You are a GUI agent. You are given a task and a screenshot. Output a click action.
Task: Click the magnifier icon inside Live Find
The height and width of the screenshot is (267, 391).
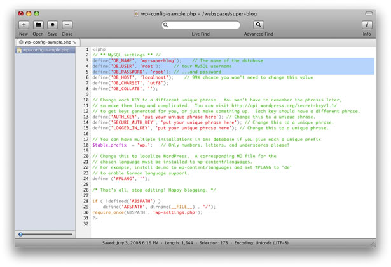click(165, 25)
